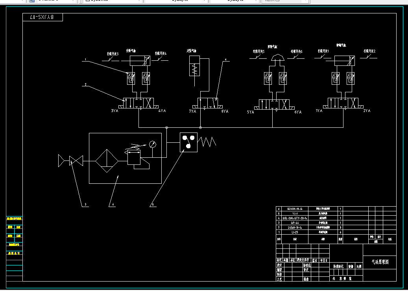Select the 3YA solenoid label
The image size is (408, 291).
tap(115, 110)
